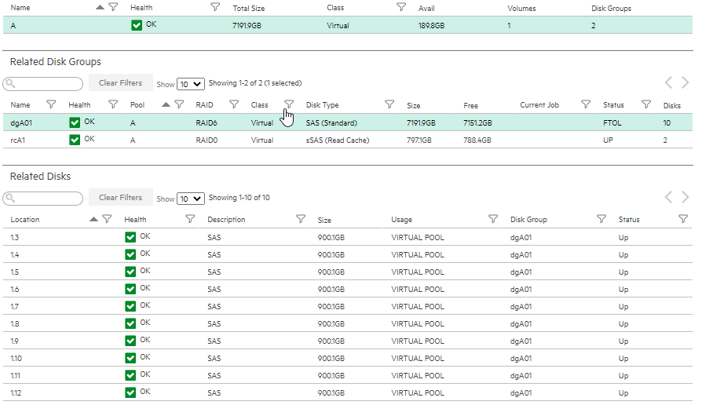This screenshot has width=709, height=416.
Task: Sort Related Disk Groups by Pool arrow
Action: click(166, 104)
